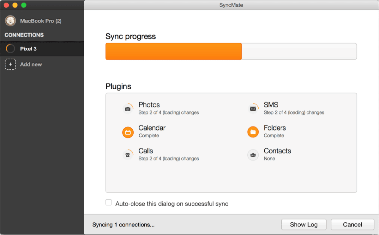Click the Photos camera plugin icon
The image size is (379, 235).
click(x=128, y=109)
